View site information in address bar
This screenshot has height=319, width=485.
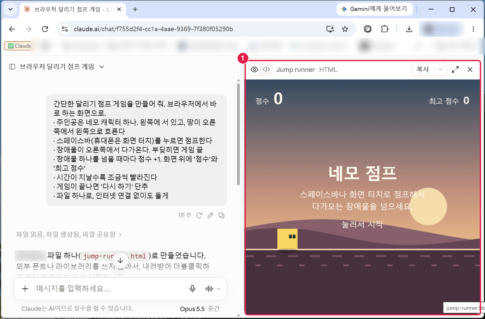(65, 29)
